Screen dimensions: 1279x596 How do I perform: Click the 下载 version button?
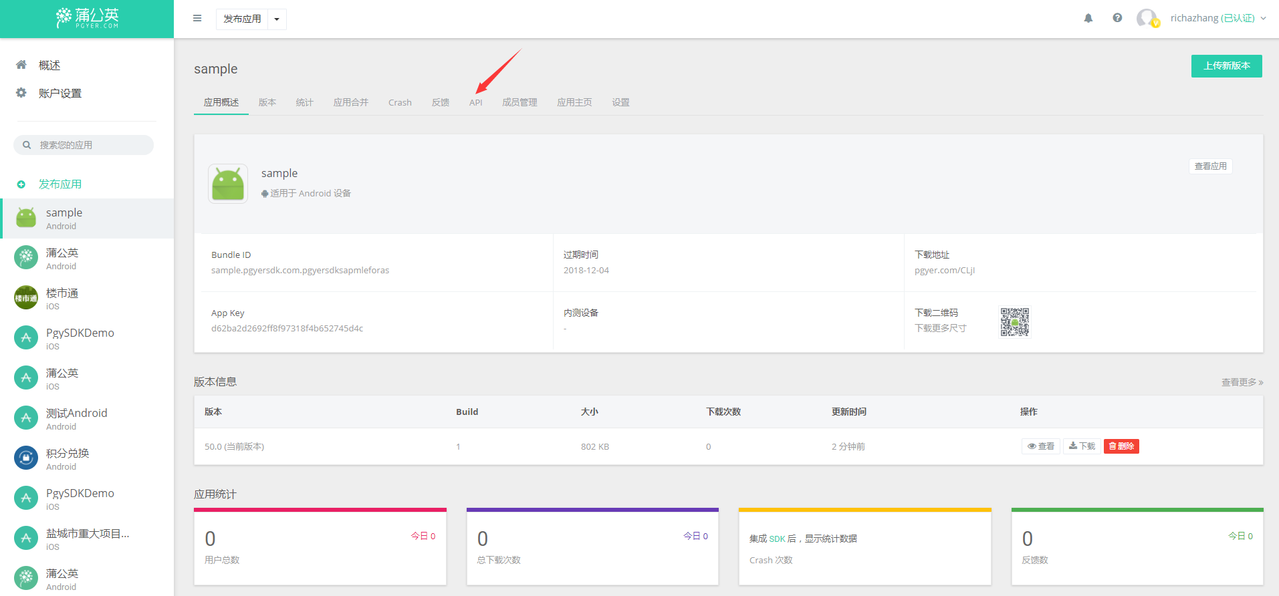tap(1082, 446)
